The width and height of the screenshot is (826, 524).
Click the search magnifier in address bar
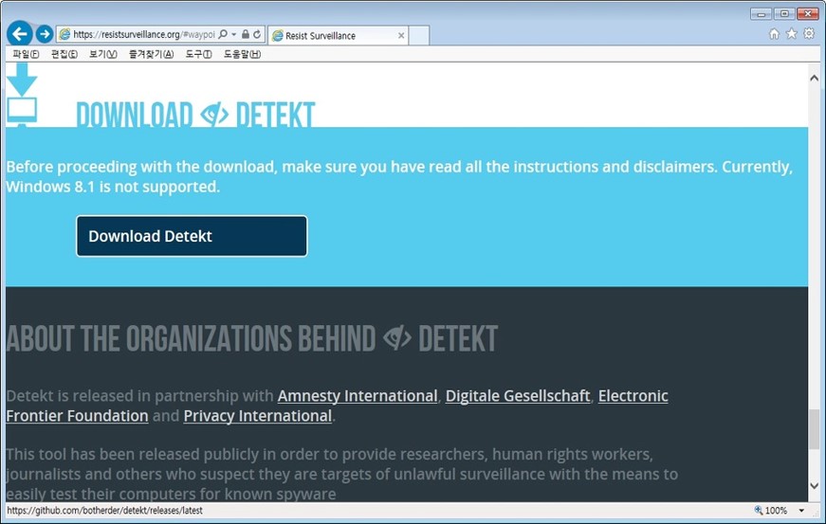(223, 34)
